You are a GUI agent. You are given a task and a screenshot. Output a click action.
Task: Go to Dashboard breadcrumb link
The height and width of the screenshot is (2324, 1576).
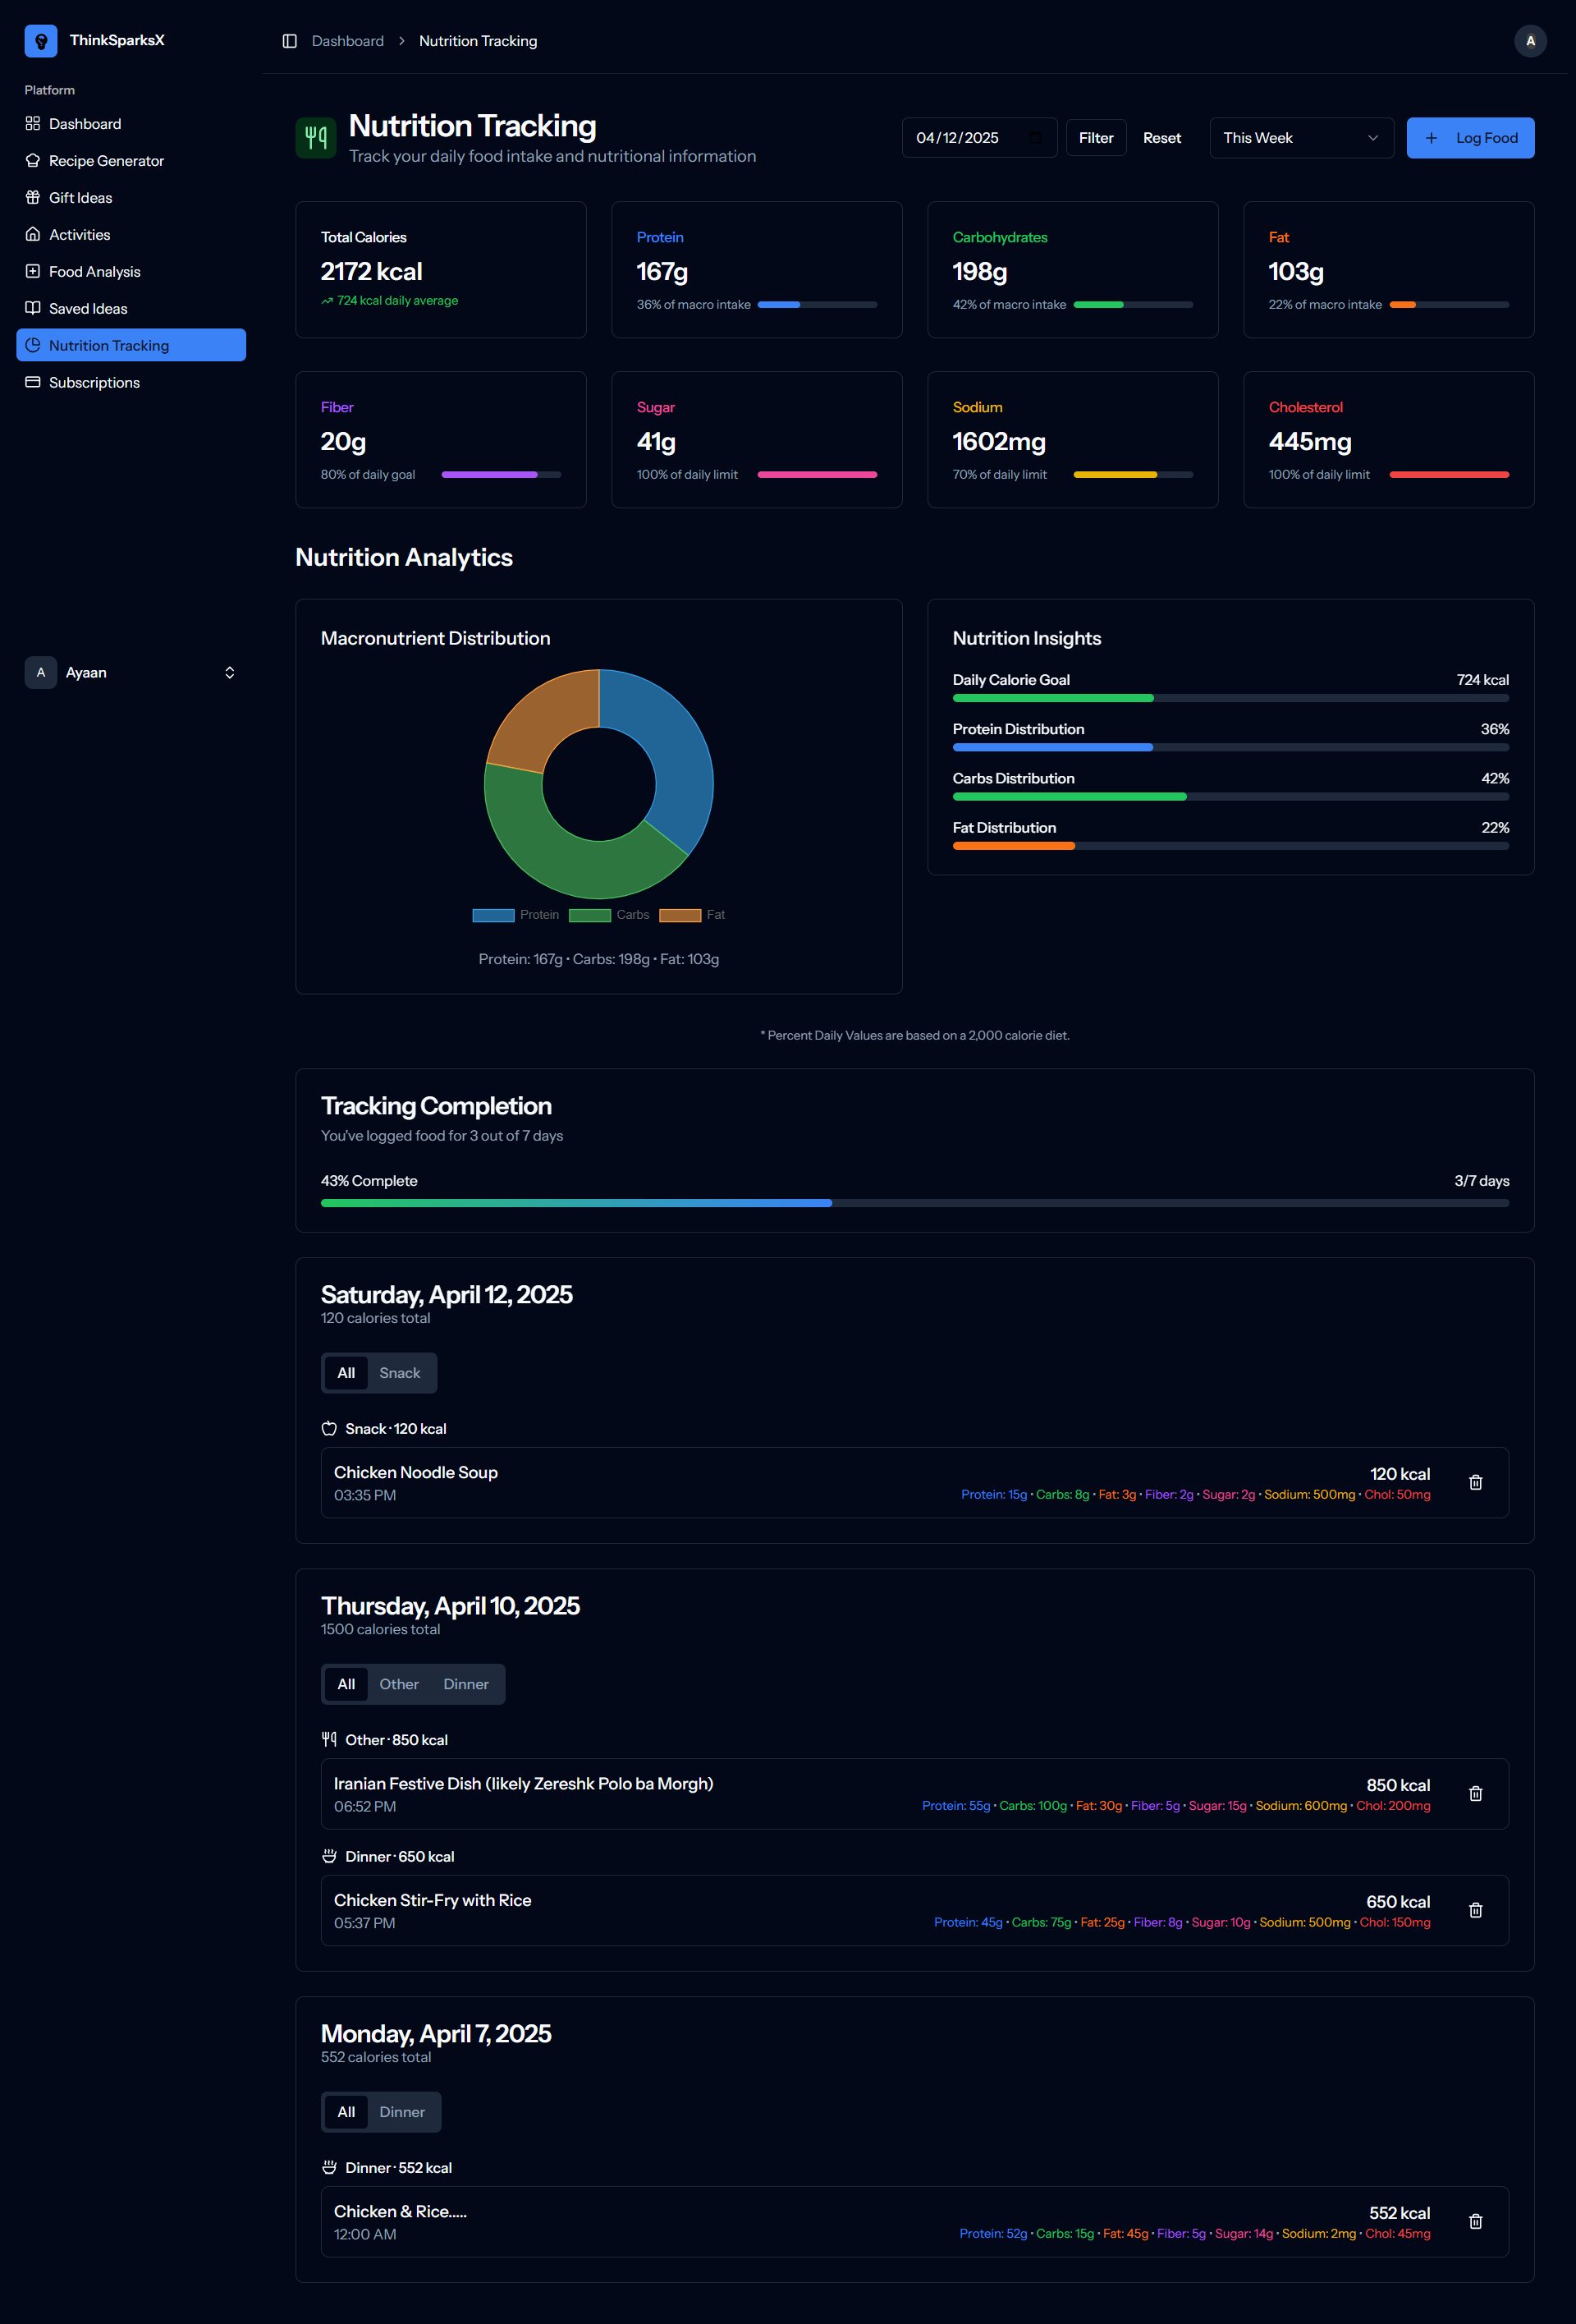(346, 41)
